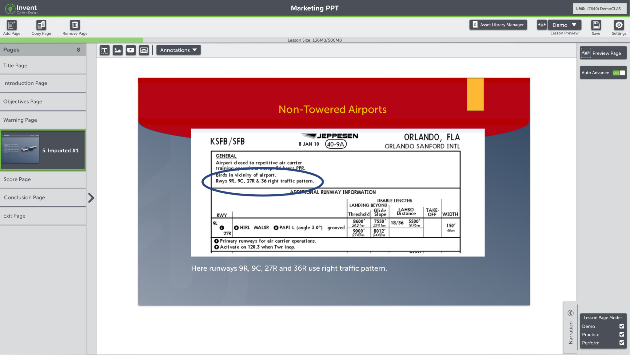Screen dimensions: 630x355
Task: Insert a table layout element
Action: coord(144,50)
